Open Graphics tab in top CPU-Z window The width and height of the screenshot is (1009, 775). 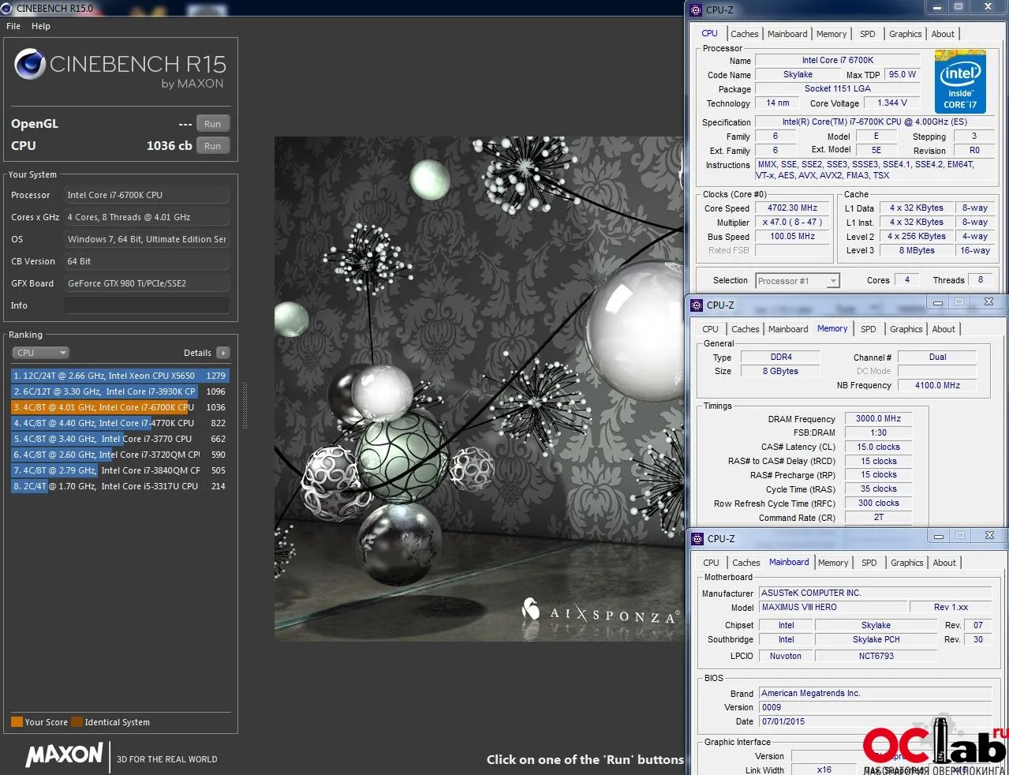pos(905,34)
